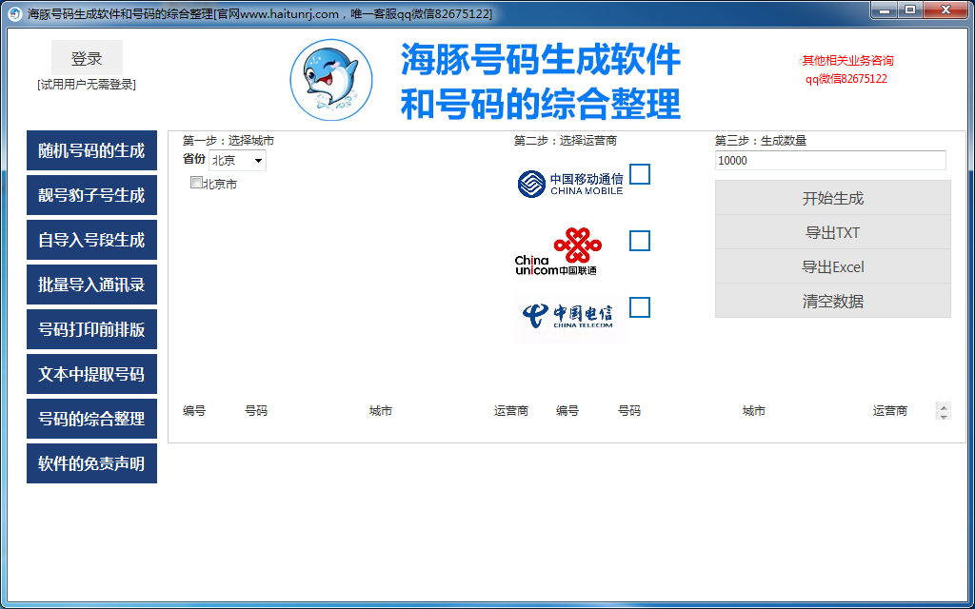Click the qq微信82675122 contact text
975x609 pixels.
click(846, 79)
